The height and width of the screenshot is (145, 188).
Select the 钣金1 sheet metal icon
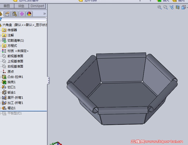(4, 93)
